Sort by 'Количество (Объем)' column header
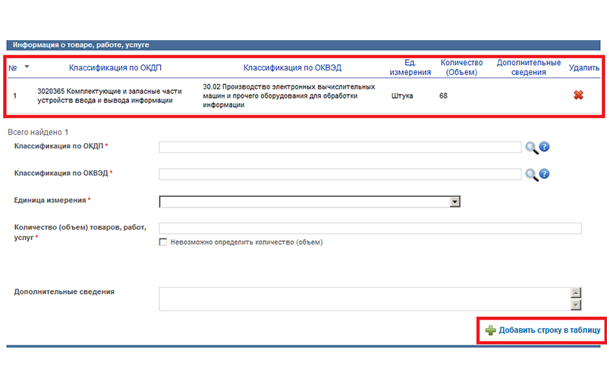This screenshot has width=607, height=387. [x=461, y=67]
